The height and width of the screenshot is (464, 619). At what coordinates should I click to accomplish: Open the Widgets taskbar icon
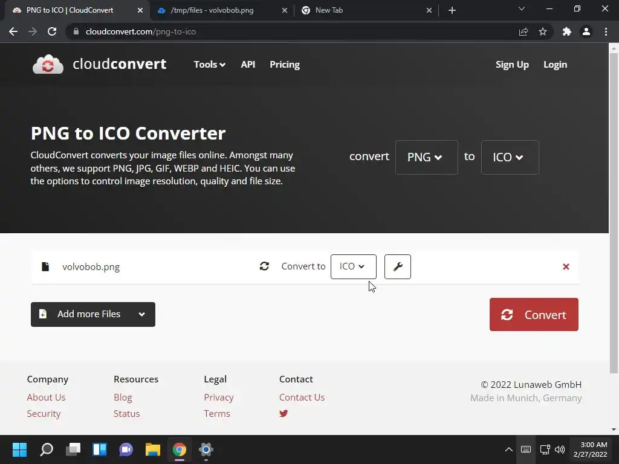coord(100,449)
